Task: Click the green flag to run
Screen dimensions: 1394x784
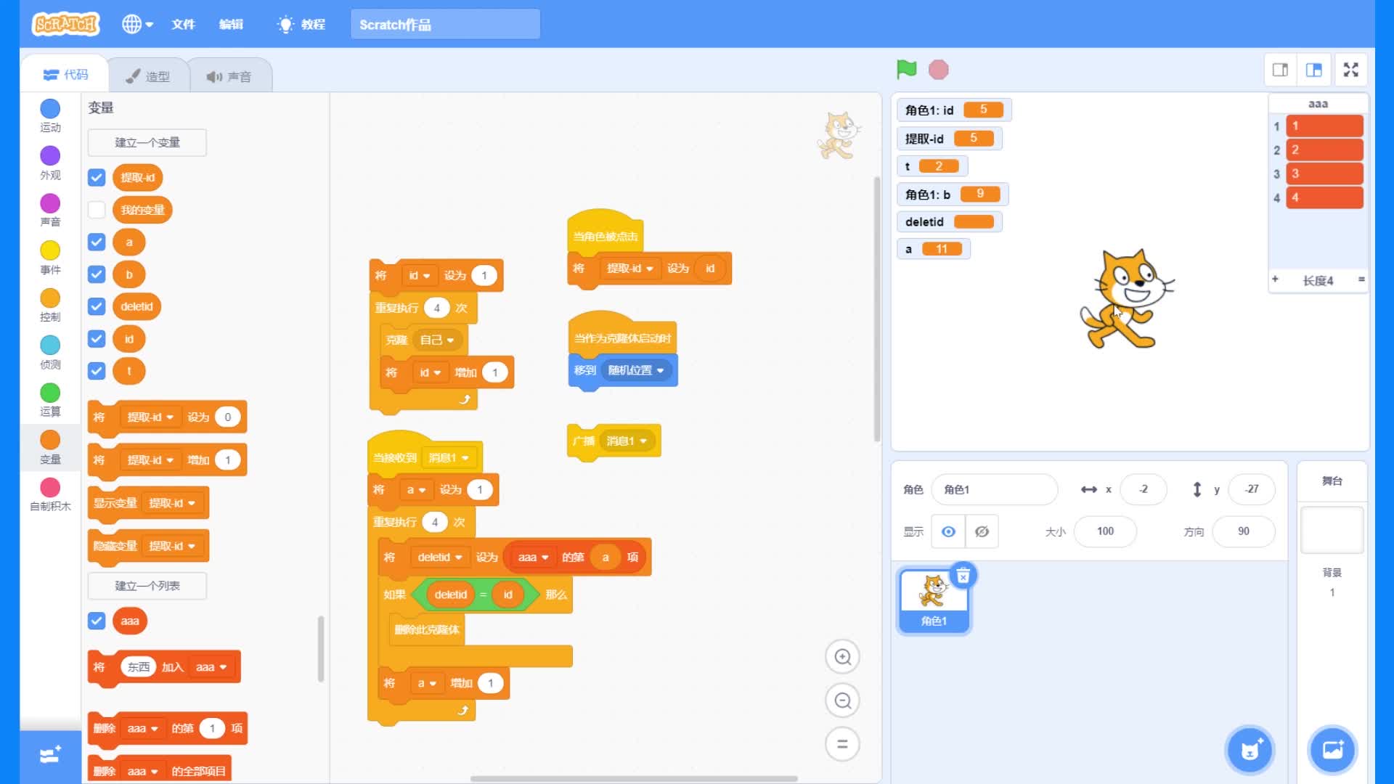Action: (x=906, y=70)
